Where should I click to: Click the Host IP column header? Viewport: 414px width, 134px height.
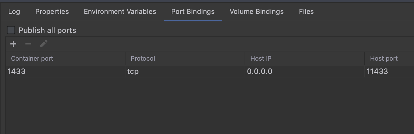coord(261,59)
